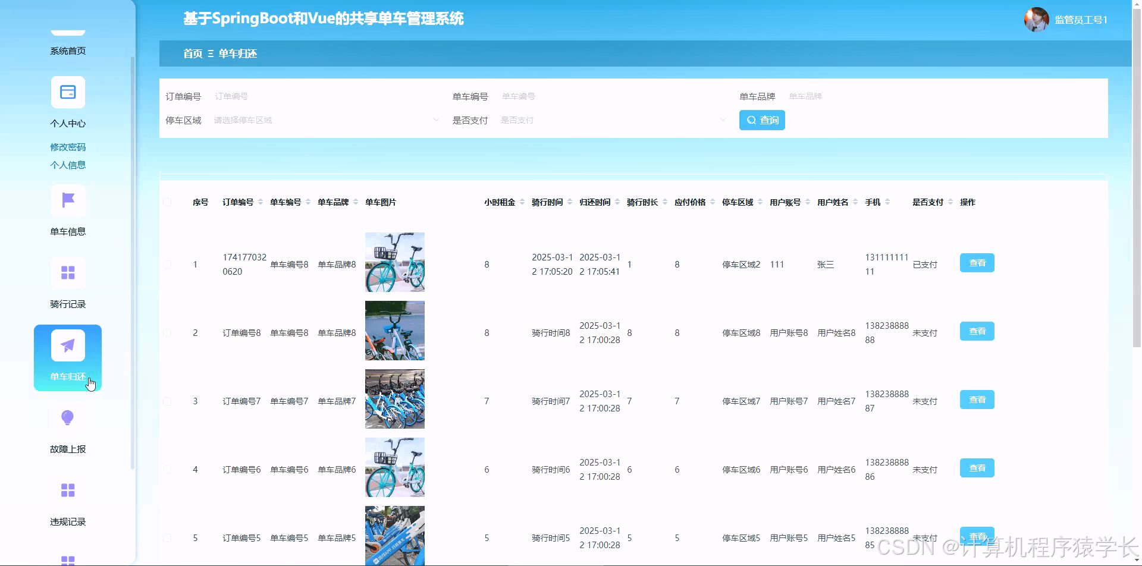Image resolution: width=1142 pixels, height=566 pixels.
Task: Check the checkbox for 订单编号8 row
Action: coord(167,332)
